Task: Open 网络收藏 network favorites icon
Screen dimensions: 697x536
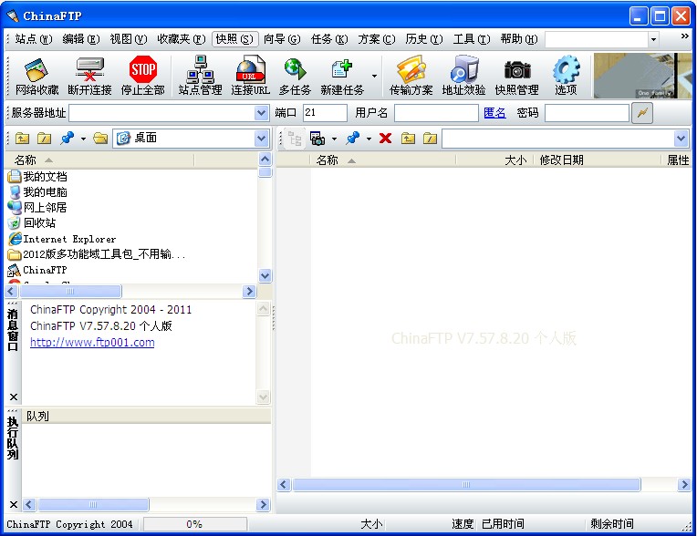Action: (x=36, y=75)
